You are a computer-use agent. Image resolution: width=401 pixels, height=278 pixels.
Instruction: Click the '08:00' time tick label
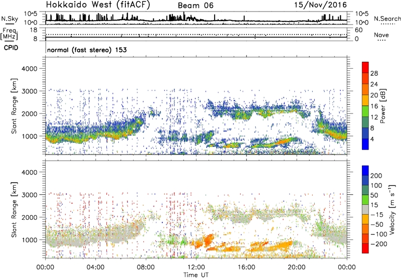[x=146, y=267]
